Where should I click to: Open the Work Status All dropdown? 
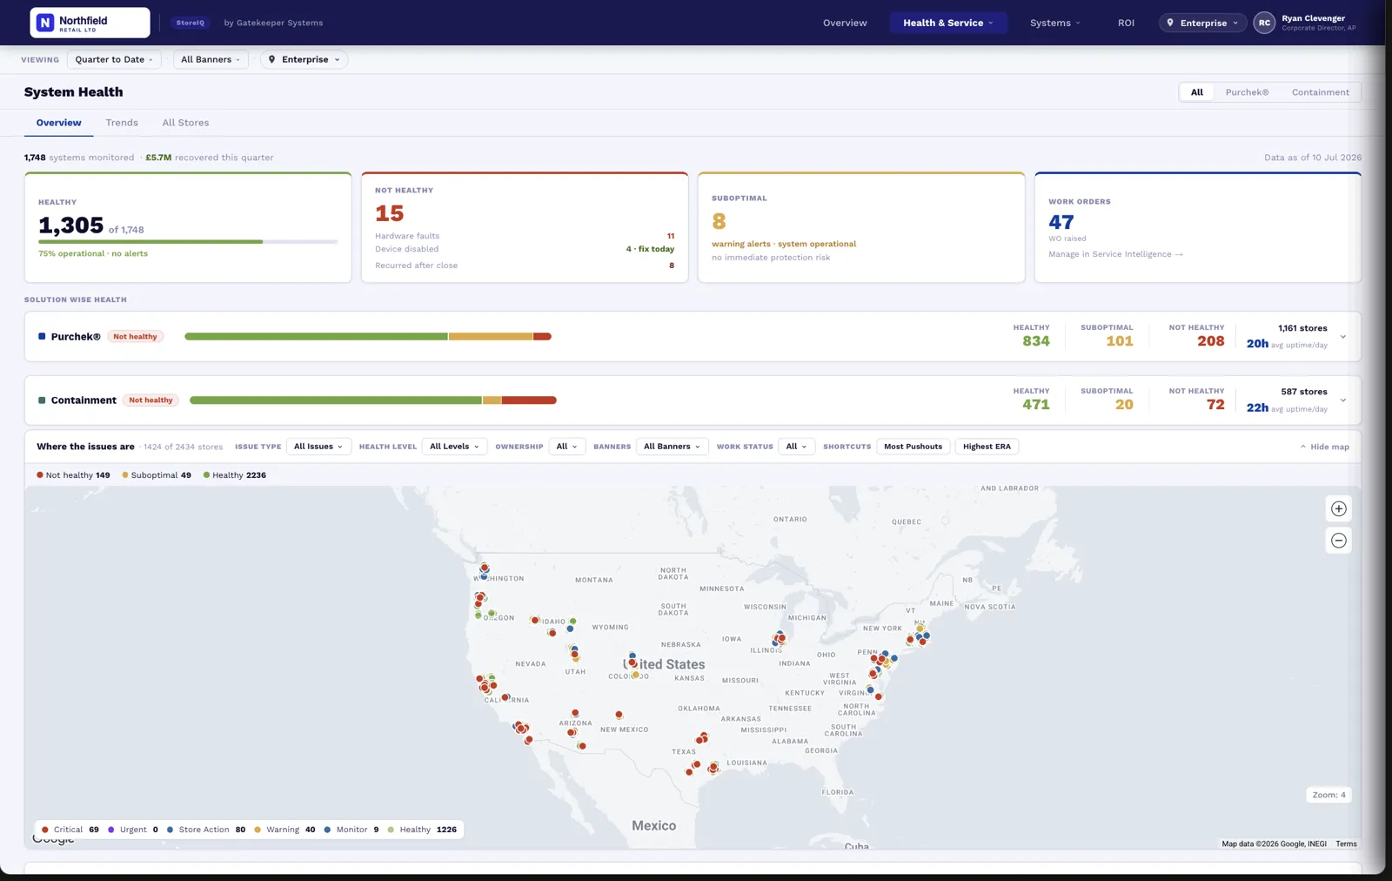[796, 447]
